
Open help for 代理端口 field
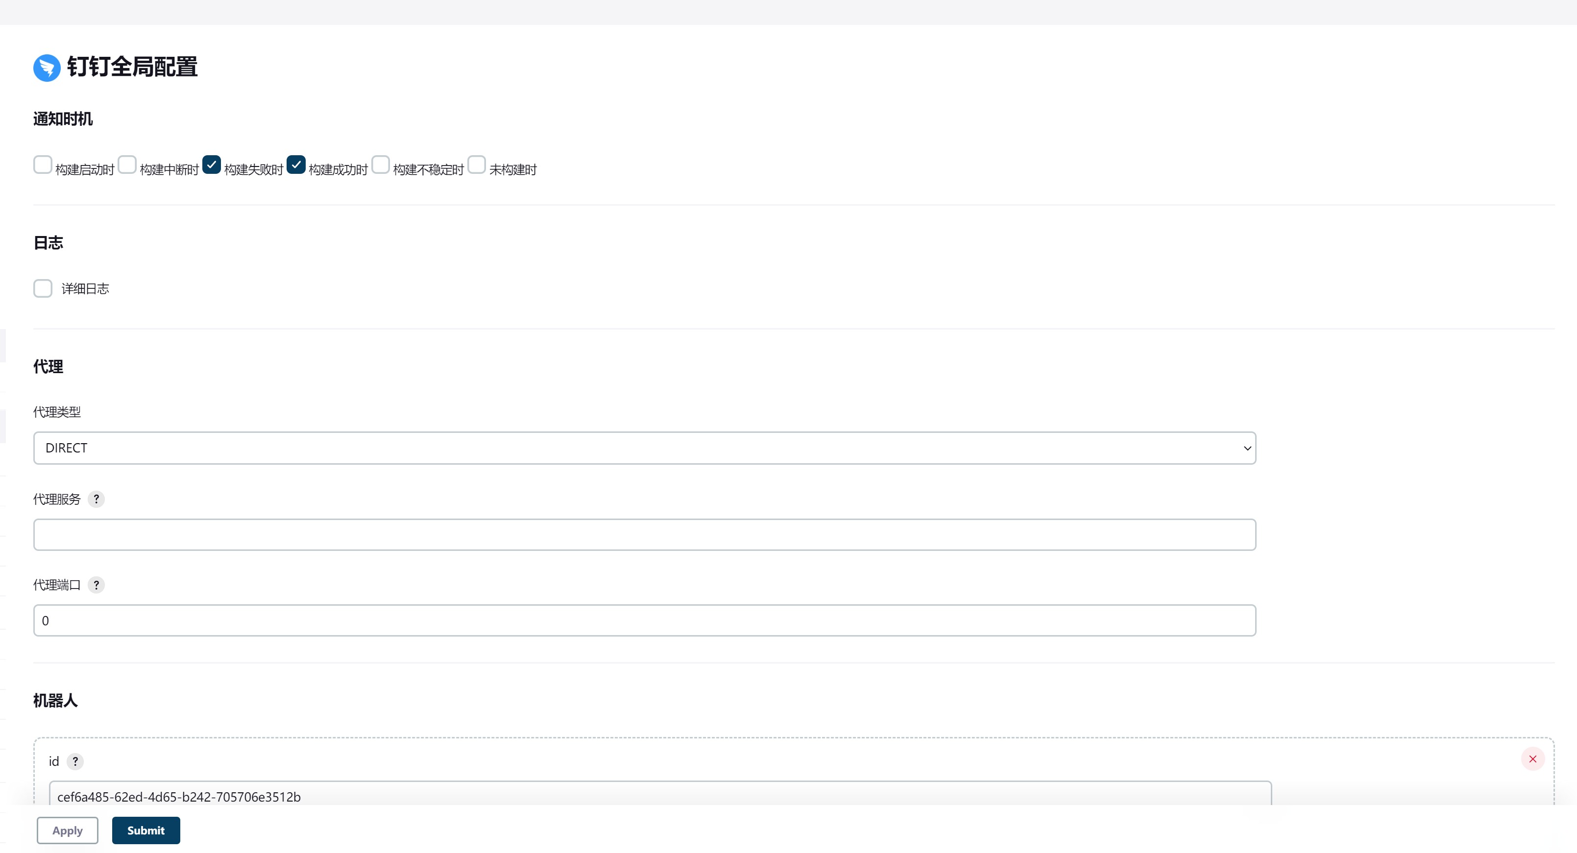click(96, 585)
